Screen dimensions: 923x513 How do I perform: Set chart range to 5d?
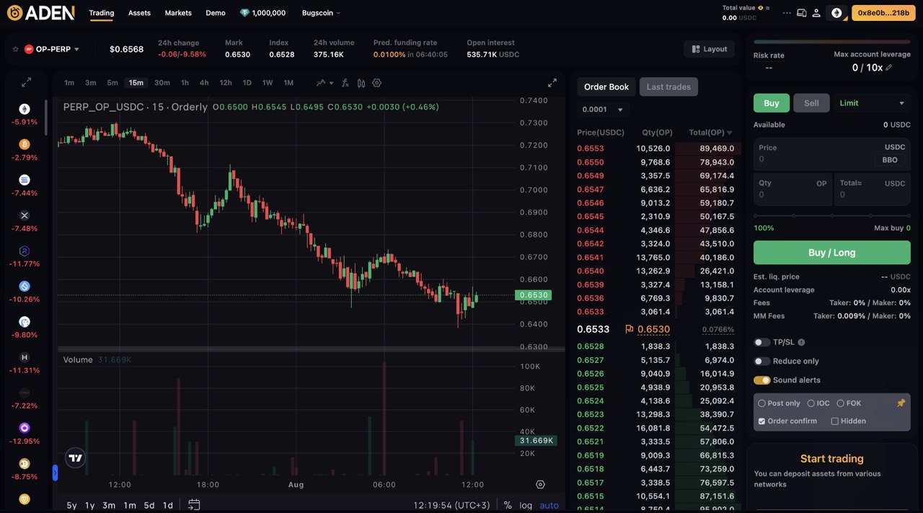point(149,505)
